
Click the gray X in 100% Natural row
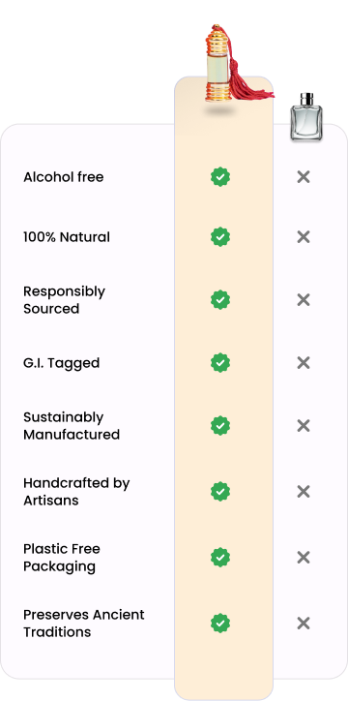pyautogui.click(x=304, y=237)
